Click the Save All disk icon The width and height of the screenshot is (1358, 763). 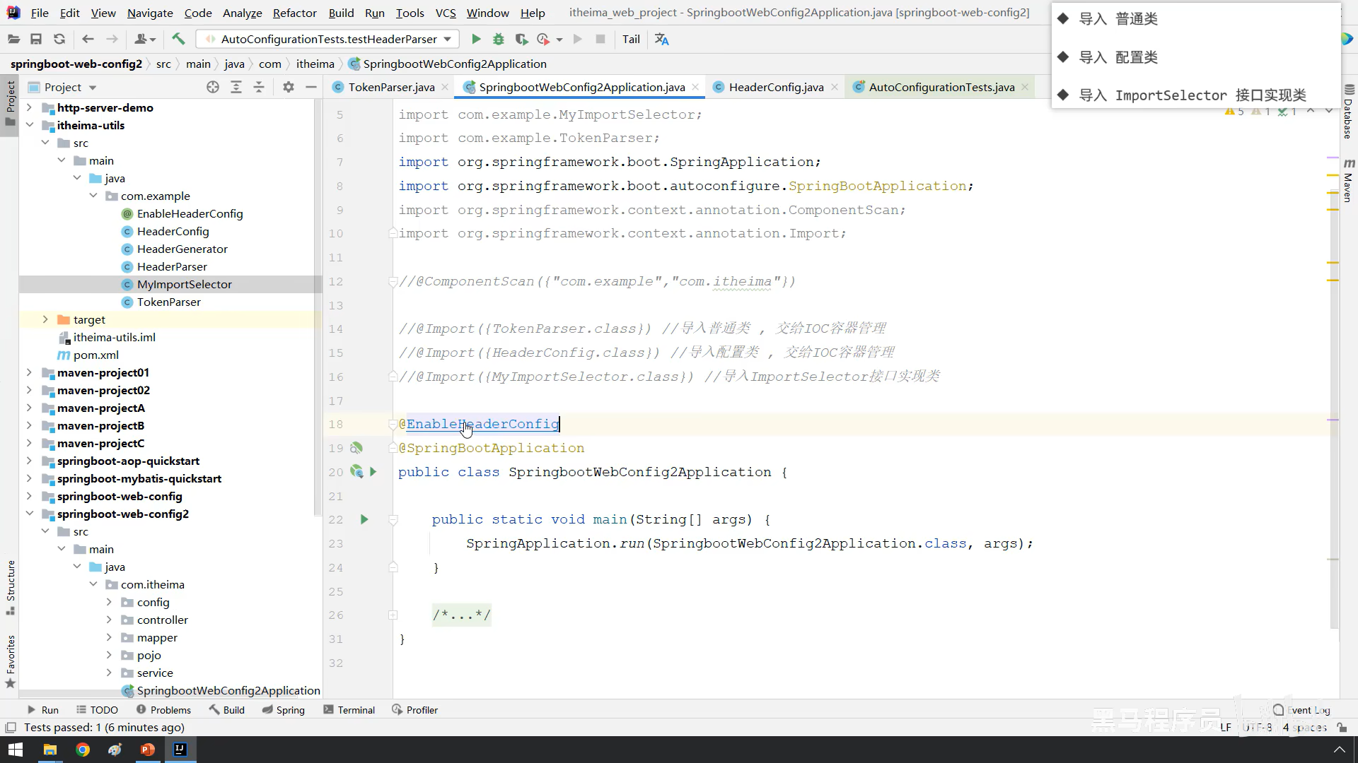36,40
